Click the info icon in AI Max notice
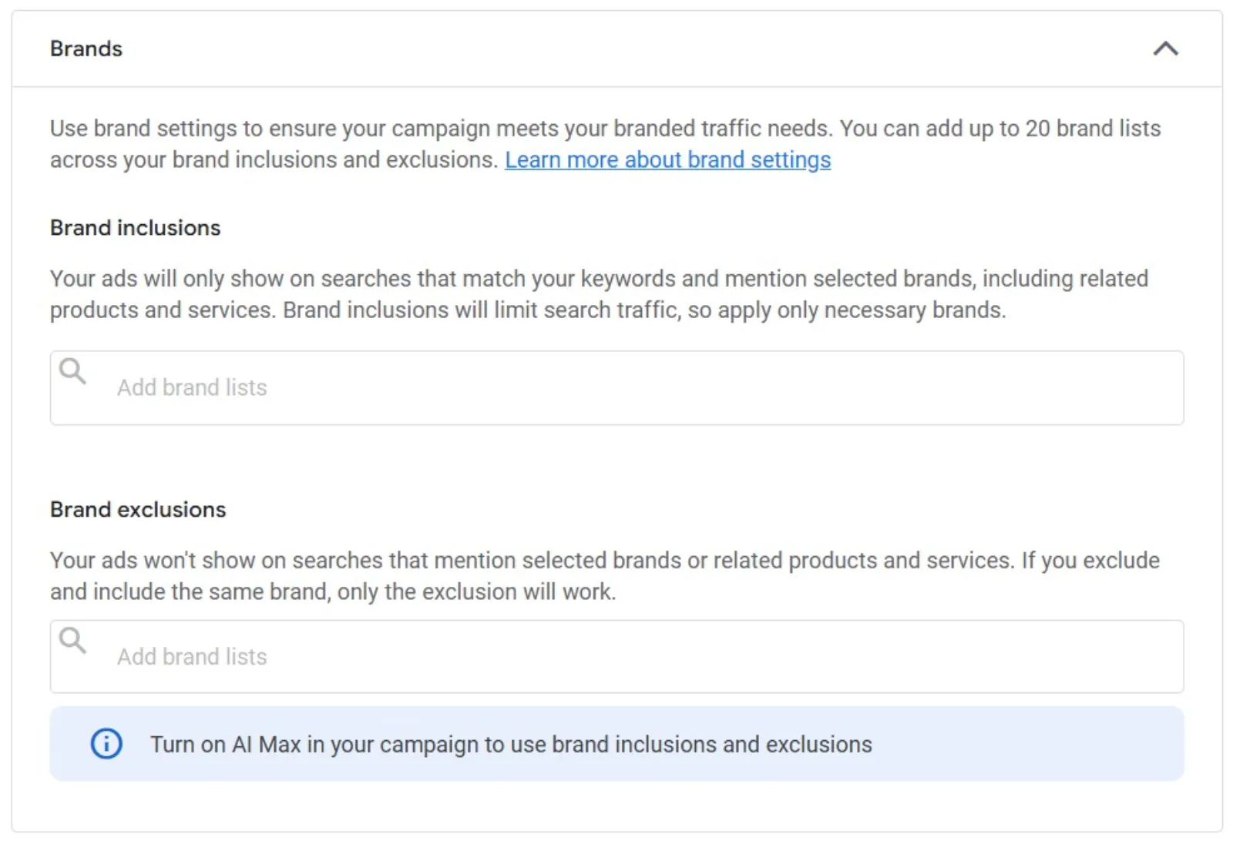The width and height of the screenshot is (1233, 841). [106, 744]
